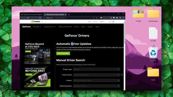Open the extensions puzzle icon
This screenshot has width=173, height=97.
pos(117,18)
